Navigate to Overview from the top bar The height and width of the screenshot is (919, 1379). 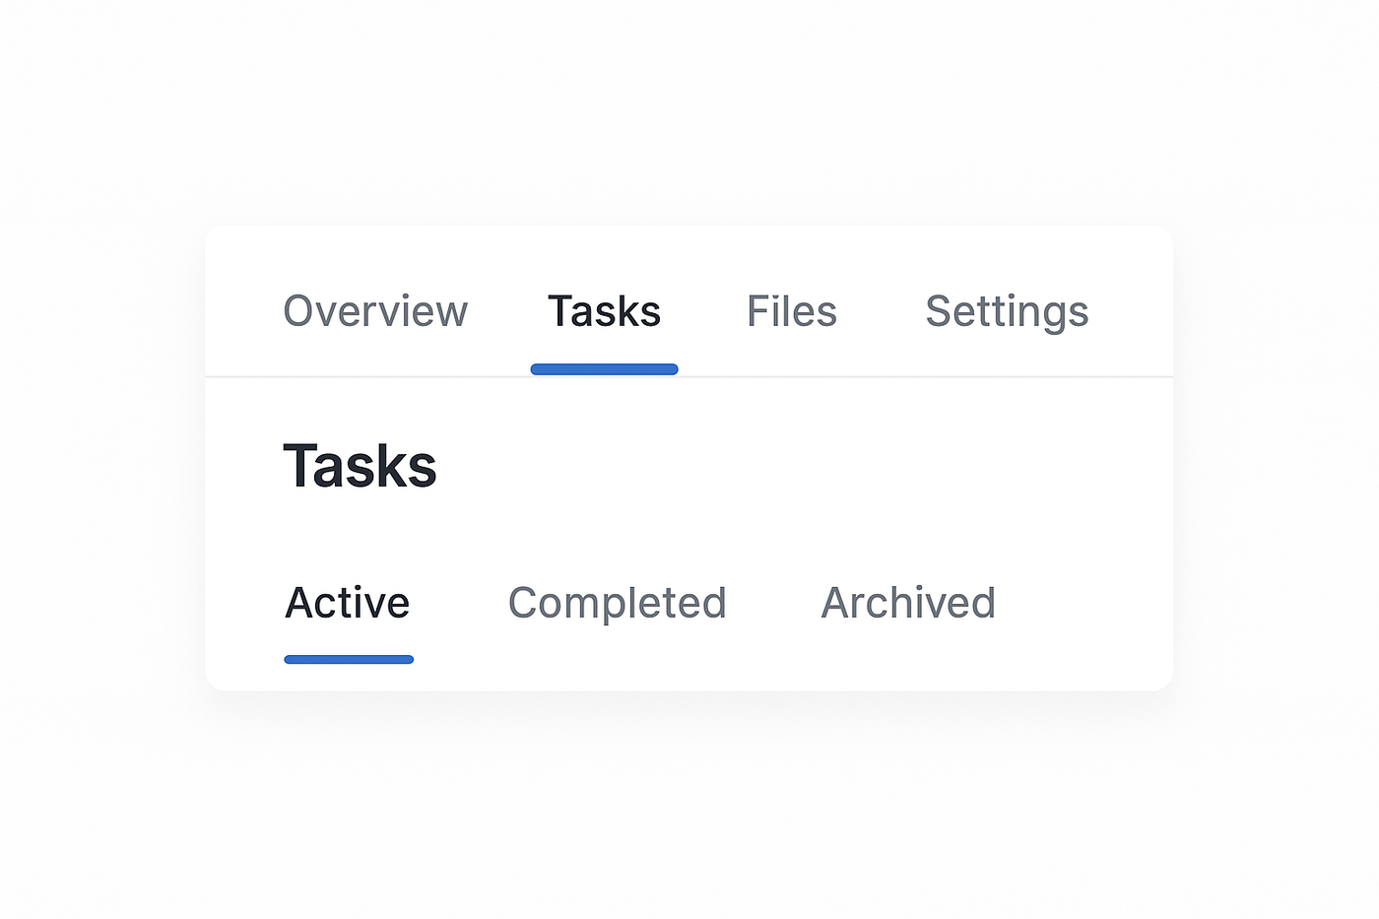(x=375, y=312)
